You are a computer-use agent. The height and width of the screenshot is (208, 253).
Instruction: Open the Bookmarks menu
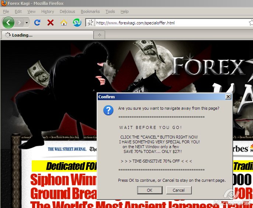(x=90, y=11)
